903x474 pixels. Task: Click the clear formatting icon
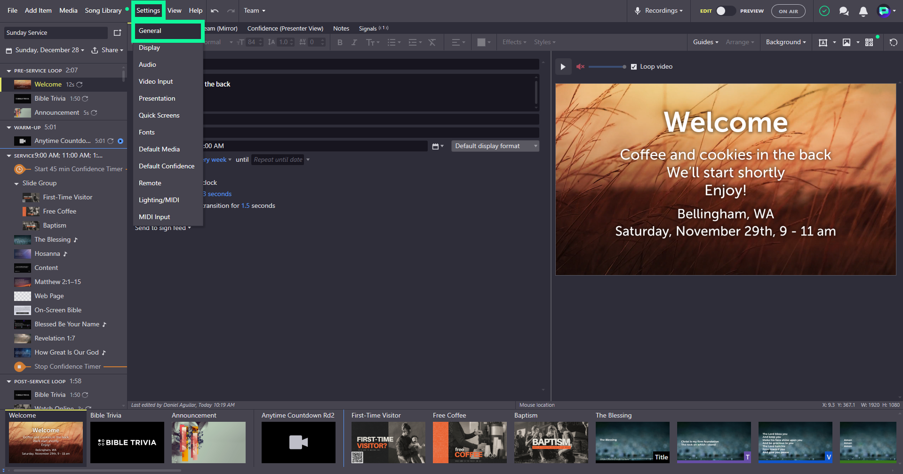[432, 42]
